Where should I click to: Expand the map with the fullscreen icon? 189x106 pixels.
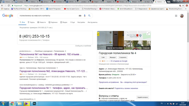pyautogui.click(x=148, y=33)
